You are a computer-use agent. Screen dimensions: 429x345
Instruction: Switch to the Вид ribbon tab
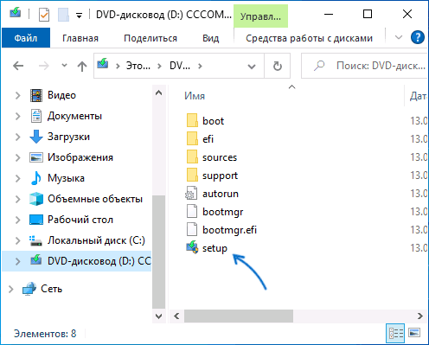211,38
